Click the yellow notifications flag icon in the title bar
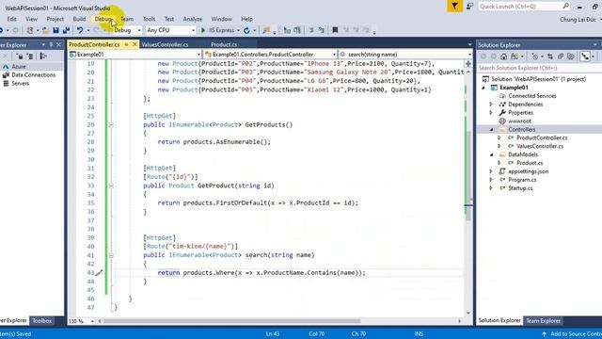 (455, 7)
